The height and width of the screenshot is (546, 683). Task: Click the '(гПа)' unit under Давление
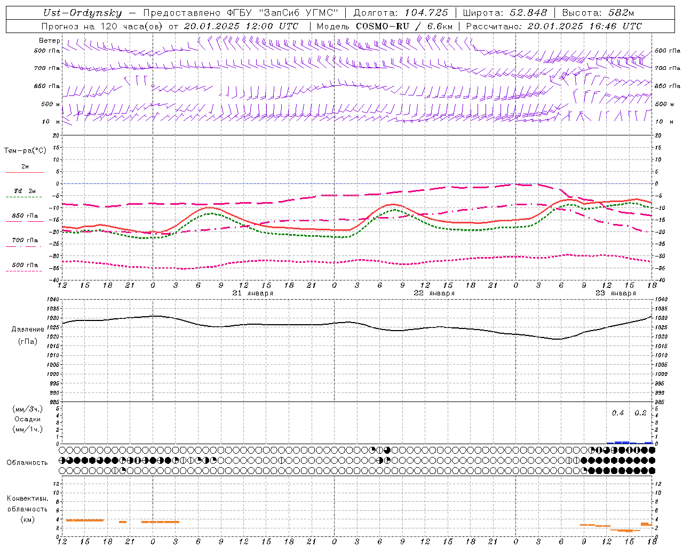[28, 342]
